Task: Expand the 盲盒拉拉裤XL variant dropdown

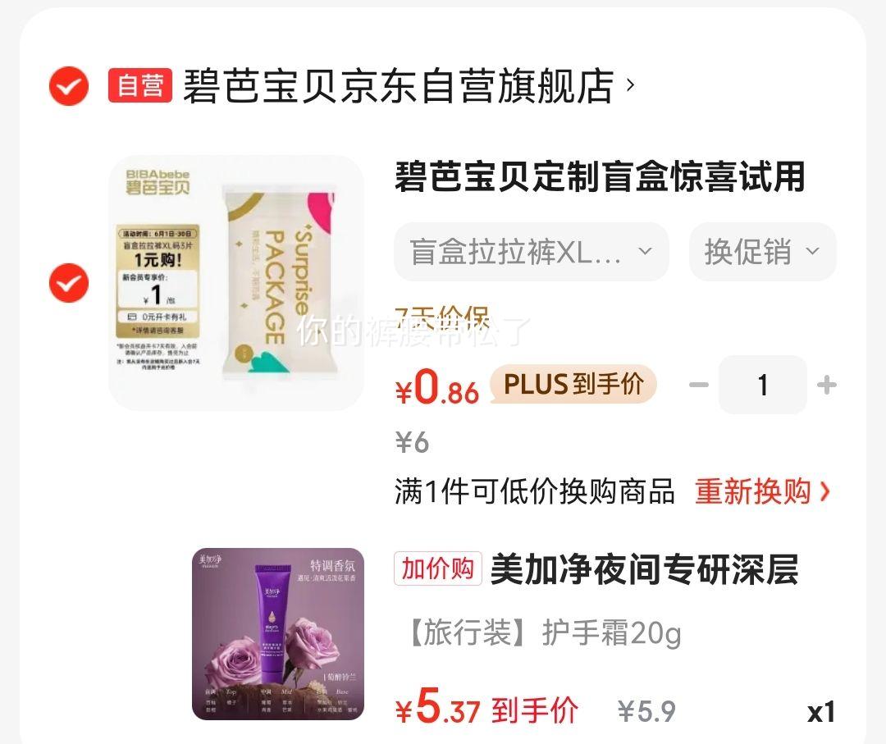Action: click(531, 251)
